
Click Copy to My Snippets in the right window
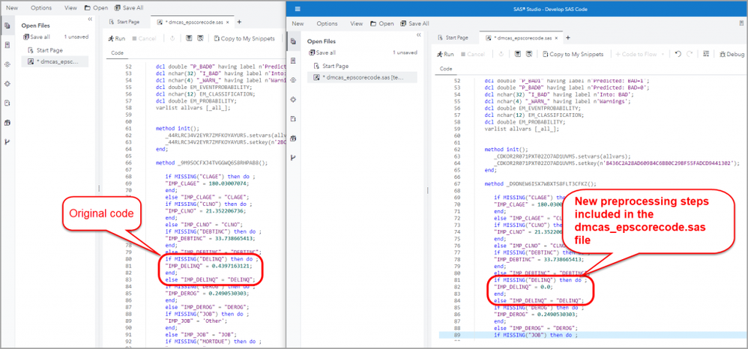pyautogui.click(x=573, y=55)
